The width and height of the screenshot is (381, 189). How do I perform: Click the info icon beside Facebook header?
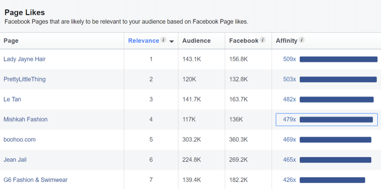[262, 40]
